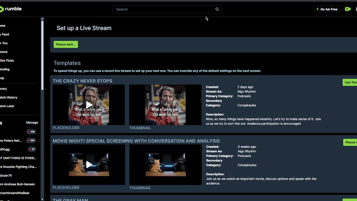Open the Peters Net... channel in sidebar
The width and height of the screenshot is (357, 201).
[x=11, y=140]
